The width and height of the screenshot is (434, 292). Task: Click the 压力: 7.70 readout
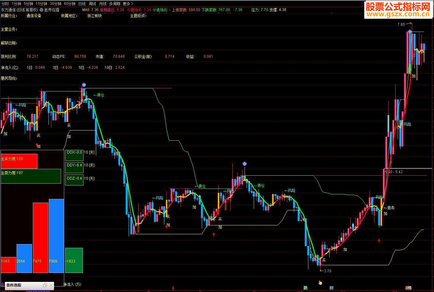click(x=260, y=10)
